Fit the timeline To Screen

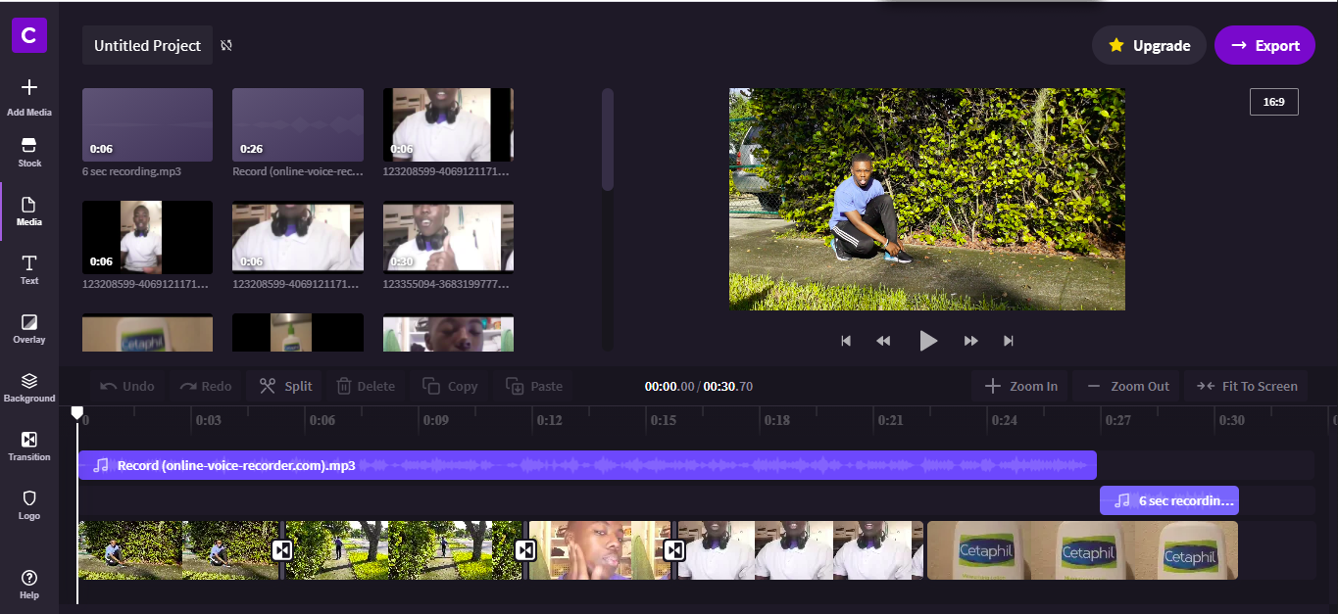click(1247, 386)
